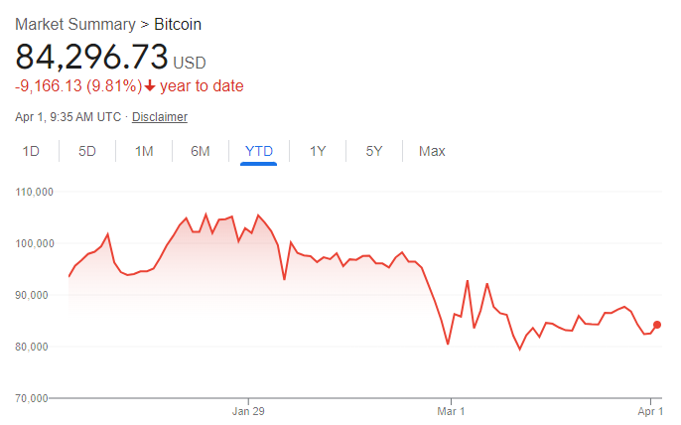Click the 84,296.73 price value

(x=91, y=57)
